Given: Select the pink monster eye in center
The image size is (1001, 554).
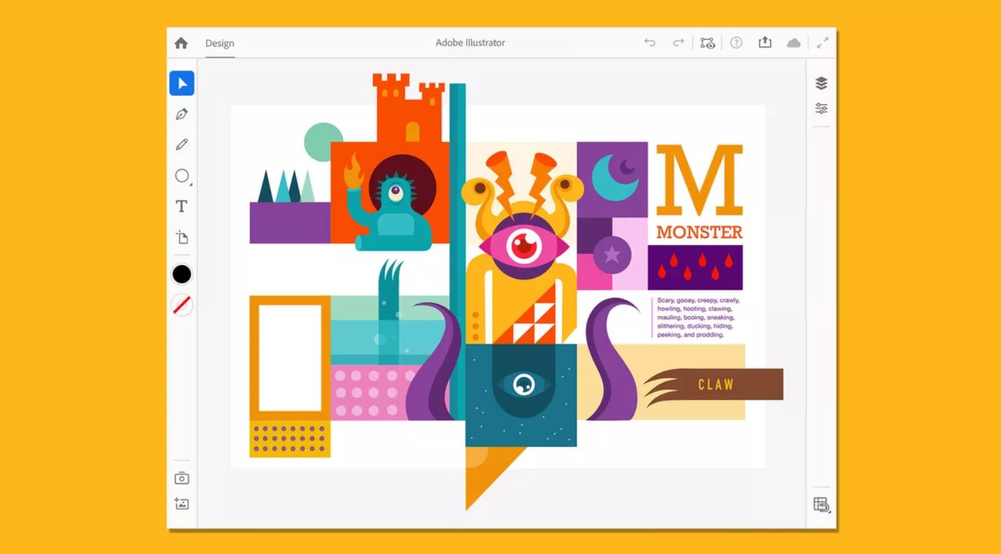Looking at the screenshot, I should [x=524, y=246].
